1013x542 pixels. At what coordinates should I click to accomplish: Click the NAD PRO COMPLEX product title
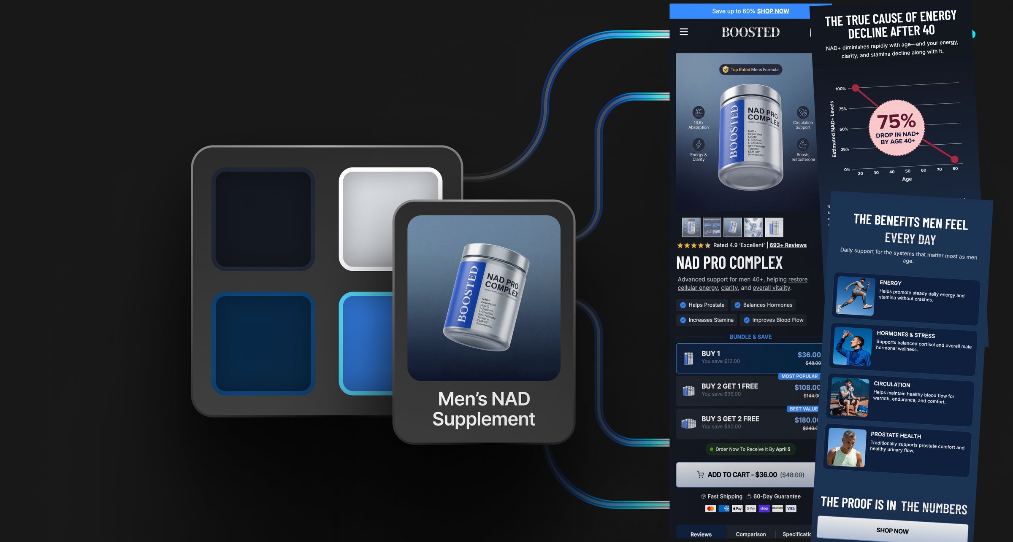click(729, 263)
